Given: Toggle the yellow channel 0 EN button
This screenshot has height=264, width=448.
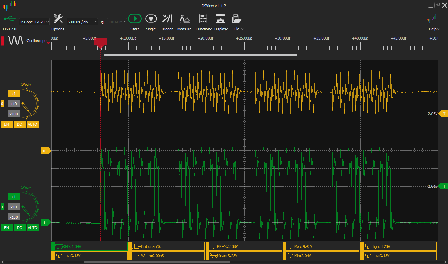Looking at the screenshot, I should click(6, 124).
